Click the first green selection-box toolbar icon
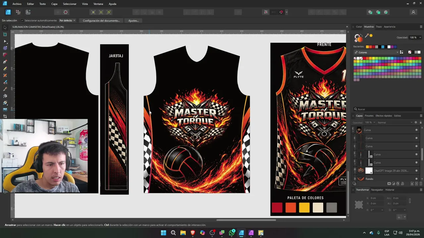The image size is (424, 238). coord(93,12)
